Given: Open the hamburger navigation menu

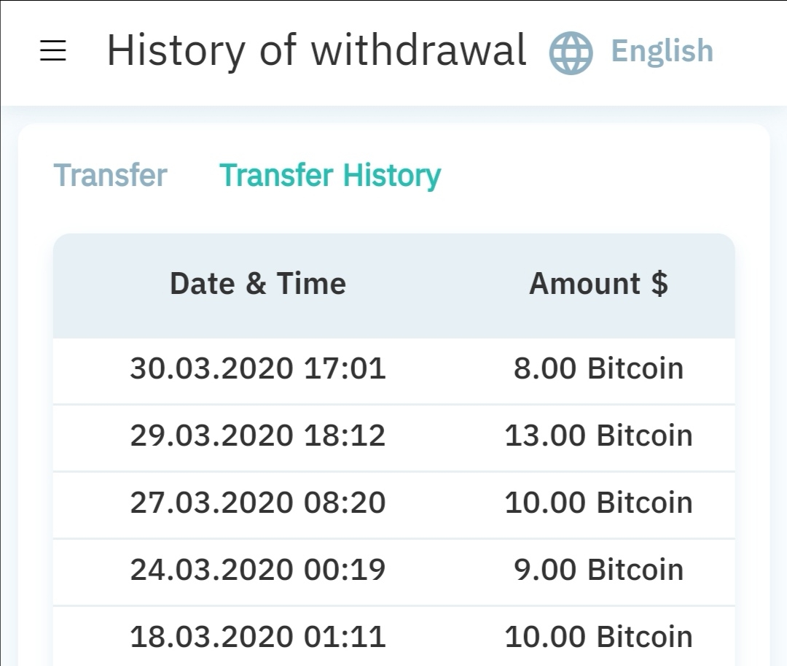Looking at the screenshot, I should (53, 51).
